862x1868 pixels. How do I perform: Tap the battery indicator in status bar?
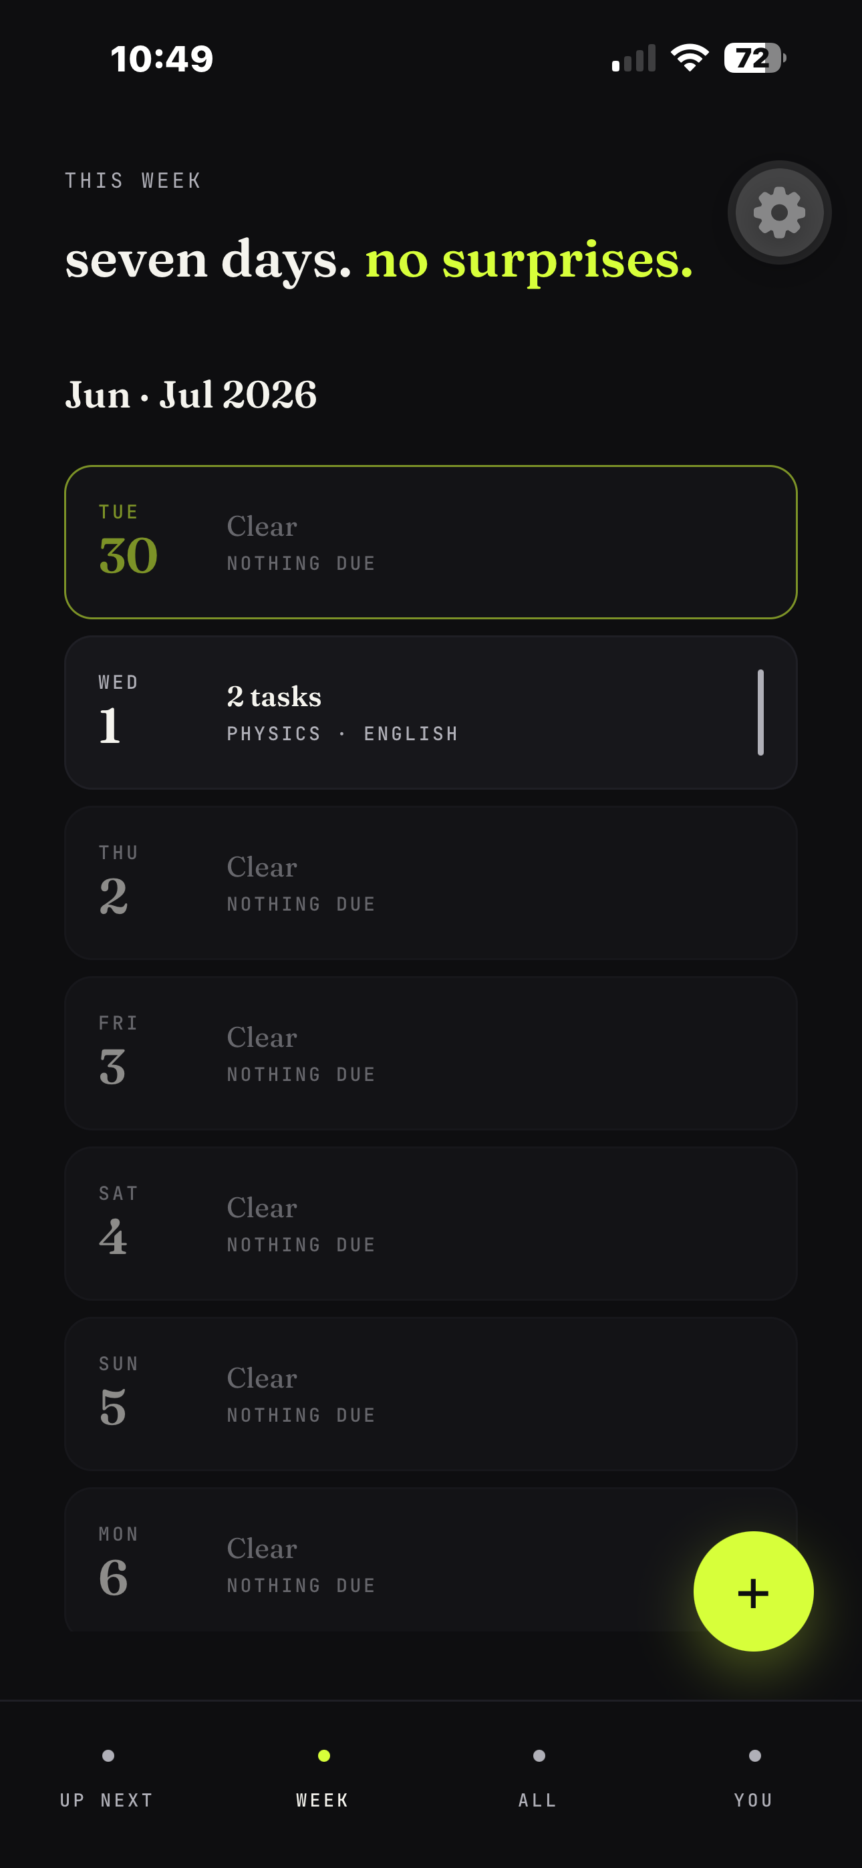click(755, 58)
